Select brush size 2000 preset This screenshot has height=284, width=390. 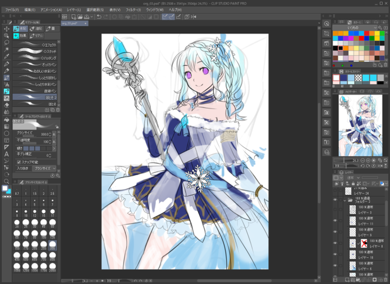click(53, 267)
